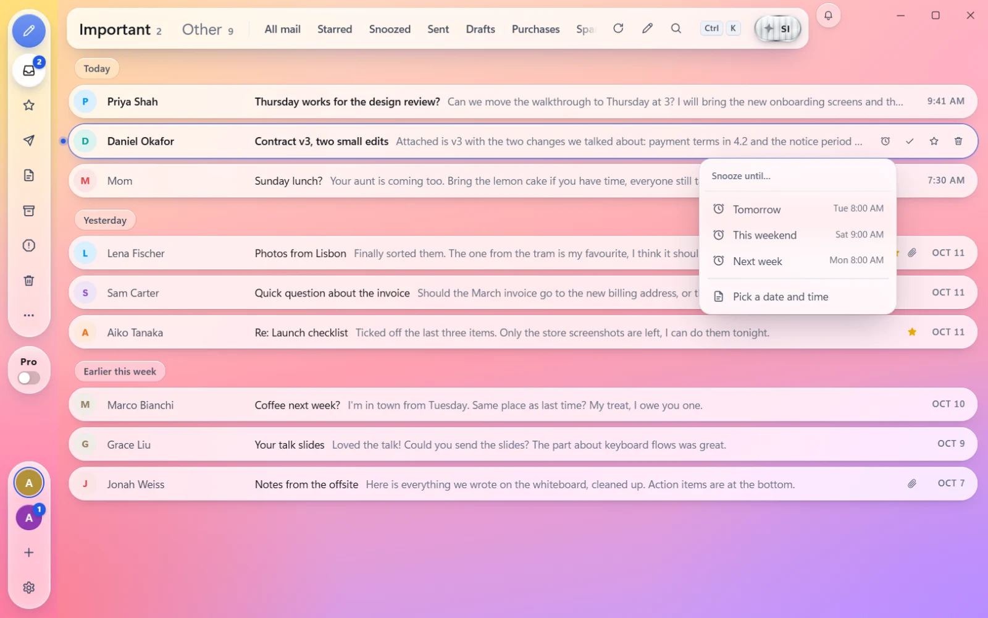Open Drafts from the sidebar document icon
The width and height of the screenshot is (988, 618).
tap(29, 176)
